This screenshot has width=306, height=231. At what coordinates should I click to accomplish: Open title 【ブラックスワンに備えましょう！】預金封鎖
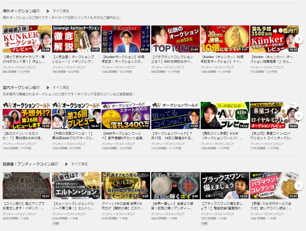tap(222, 206)
